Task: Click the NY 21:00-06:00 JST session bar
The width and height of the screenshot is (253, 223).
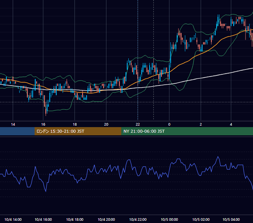Action: [187, 131]
